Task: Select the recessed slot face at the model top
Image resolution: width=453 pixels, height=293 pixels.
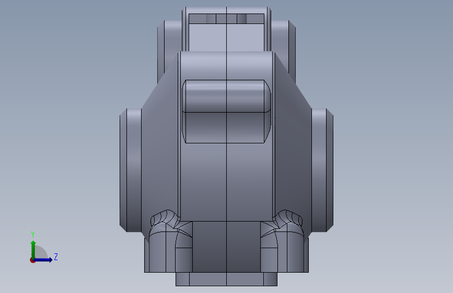Action: (x=227, y=38)
